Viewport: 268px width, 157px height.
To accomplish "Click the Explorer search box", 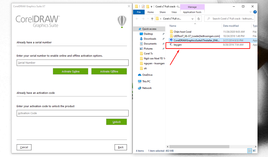I will pyautogui.click(x=229, y=19).
